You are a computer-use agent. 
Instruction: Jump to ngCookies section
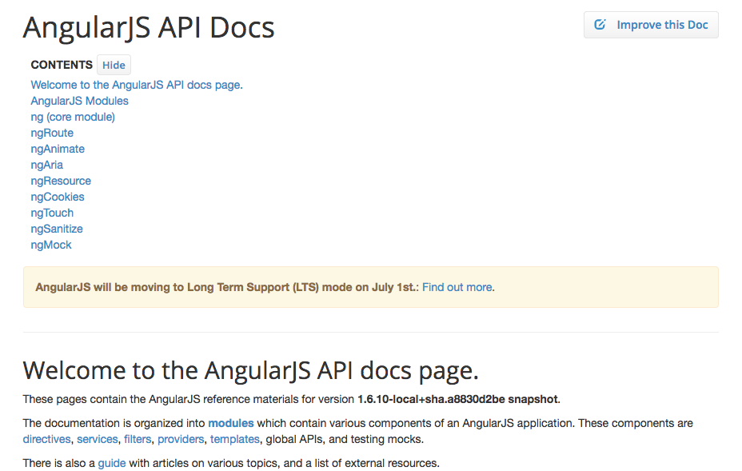pos(58,197)
